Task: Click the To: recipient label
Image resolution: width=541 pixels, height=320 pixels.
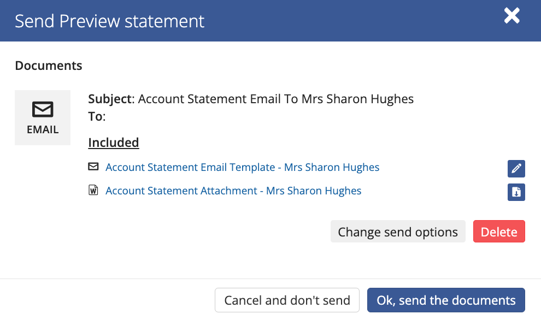Action: pyautogui.click(x=97, y=116)
